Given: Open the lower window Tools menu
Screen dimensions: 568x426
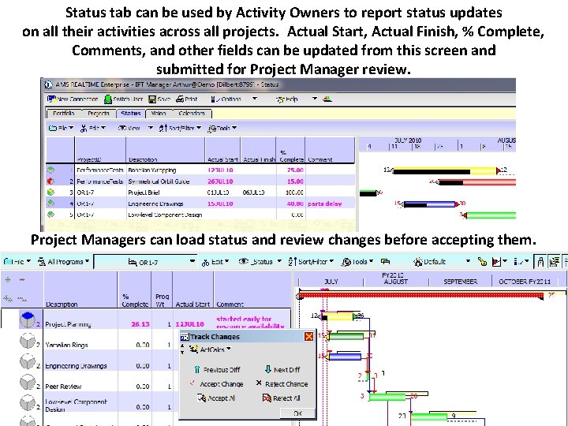Looking at the screenshot, I should point(357,262).
